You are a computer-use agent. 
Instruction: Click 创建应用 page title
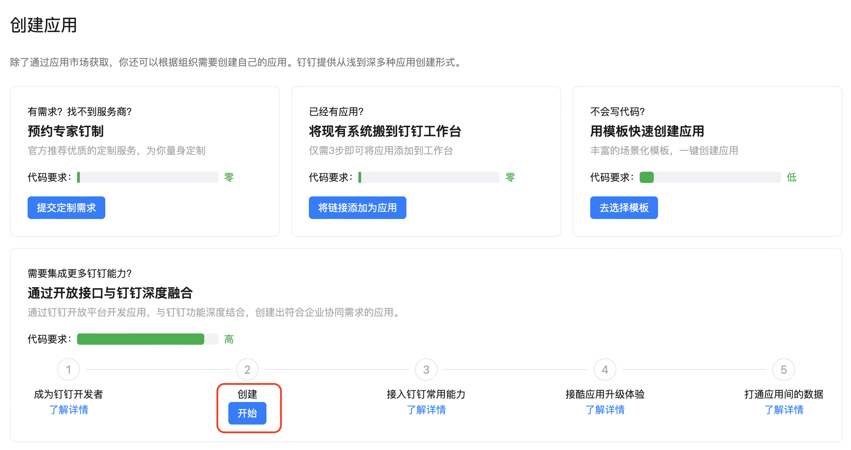pos(43,25)
